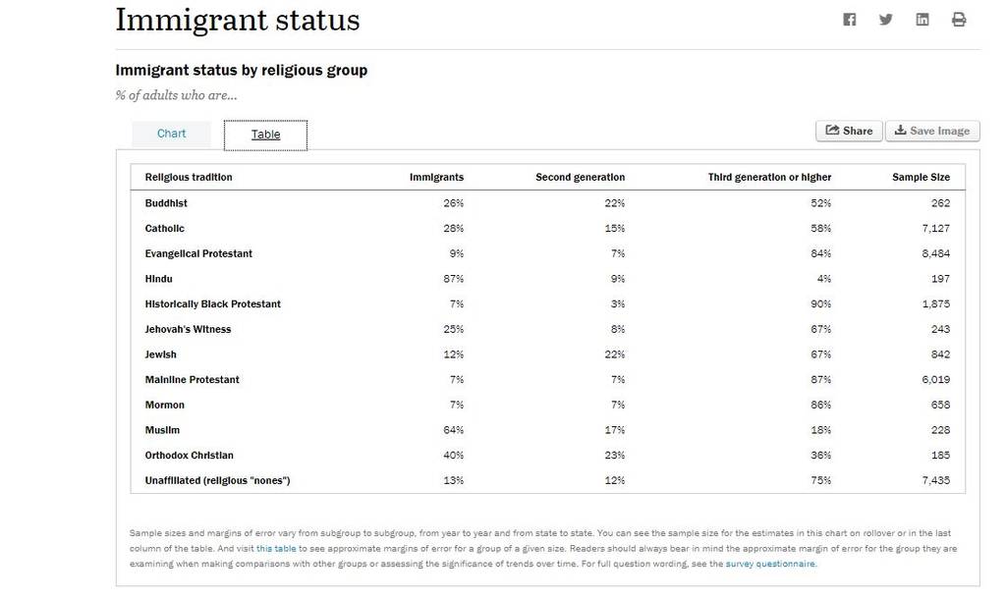Click the Share button

pos(849,131)
